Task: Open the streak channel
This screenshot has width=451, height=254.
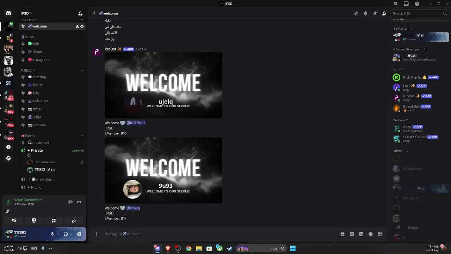Action: [52, 109]
